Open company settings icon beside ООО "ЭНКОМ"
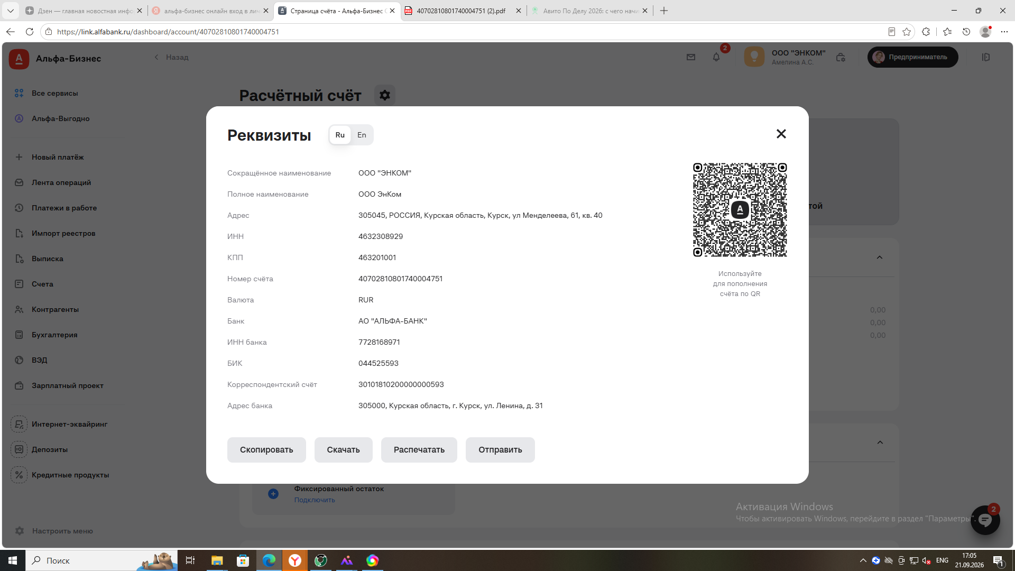The height and width of the screenshot is (571, 1015). point(841,57)
